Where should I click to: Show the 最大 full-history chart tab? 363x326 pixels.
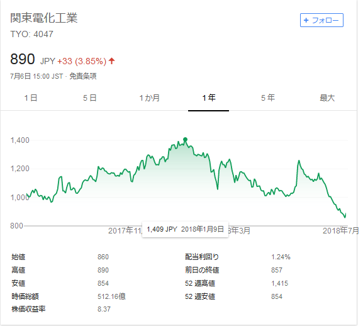[x=327, y=98]
